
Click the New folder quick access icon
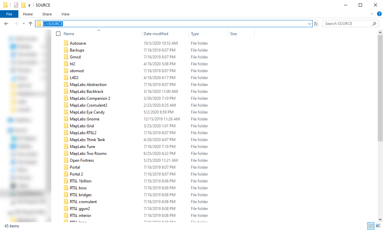[24, 5]
